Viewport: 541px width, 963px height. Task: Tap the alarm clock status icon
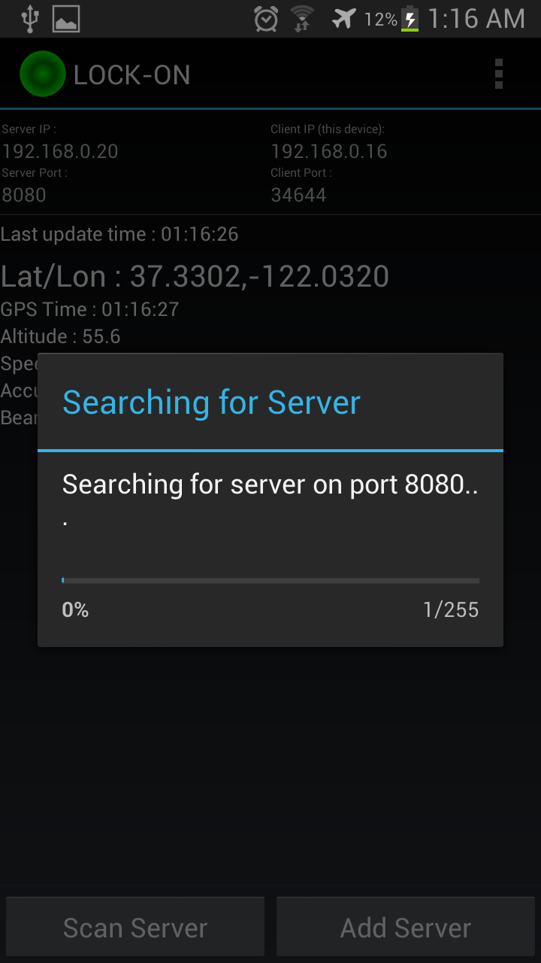266,19
